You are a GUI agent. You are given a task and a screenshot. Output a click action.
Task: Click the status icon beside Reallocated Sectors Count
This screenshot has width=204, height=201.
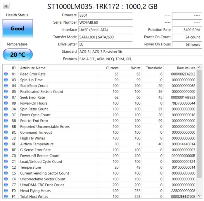[6, 91]
